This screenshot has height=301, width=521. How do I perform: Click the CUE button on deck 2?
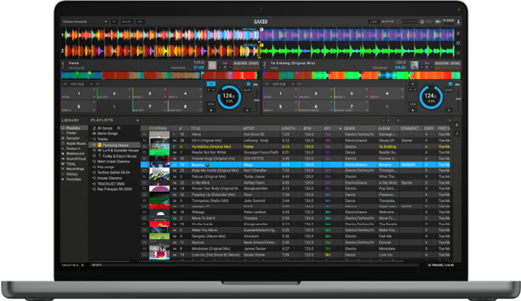(413, 104)
